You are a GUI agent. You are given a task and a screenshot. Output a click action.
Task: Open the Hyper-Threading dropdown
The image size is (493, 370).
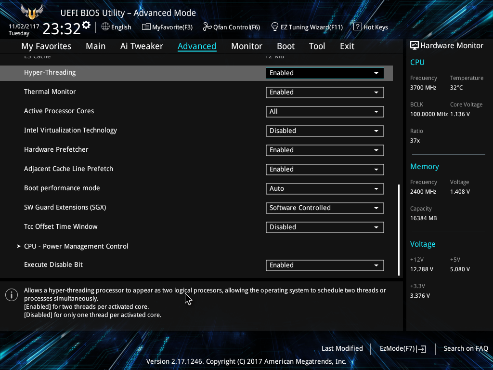[325, 73]
